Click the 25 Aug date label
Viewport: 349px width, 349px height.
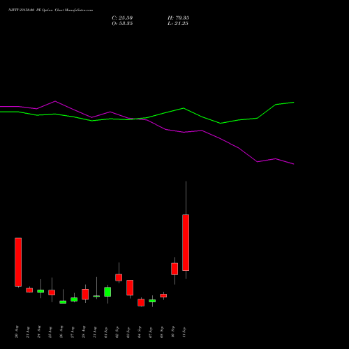(x=50, y=332)
